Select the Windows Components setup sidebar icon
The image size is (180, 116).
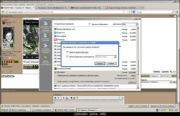coord(46,48)
